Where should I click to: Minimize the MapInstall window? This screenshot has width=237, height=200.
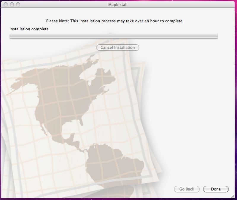point(12,4)
